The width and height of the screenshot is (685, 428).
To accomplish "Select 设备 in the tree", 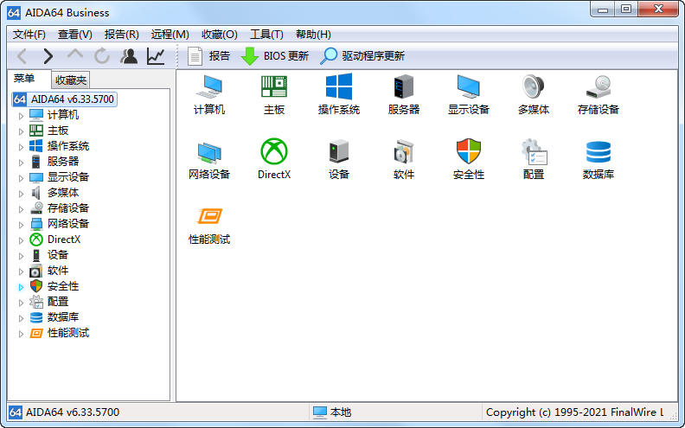I will (49, 255).
